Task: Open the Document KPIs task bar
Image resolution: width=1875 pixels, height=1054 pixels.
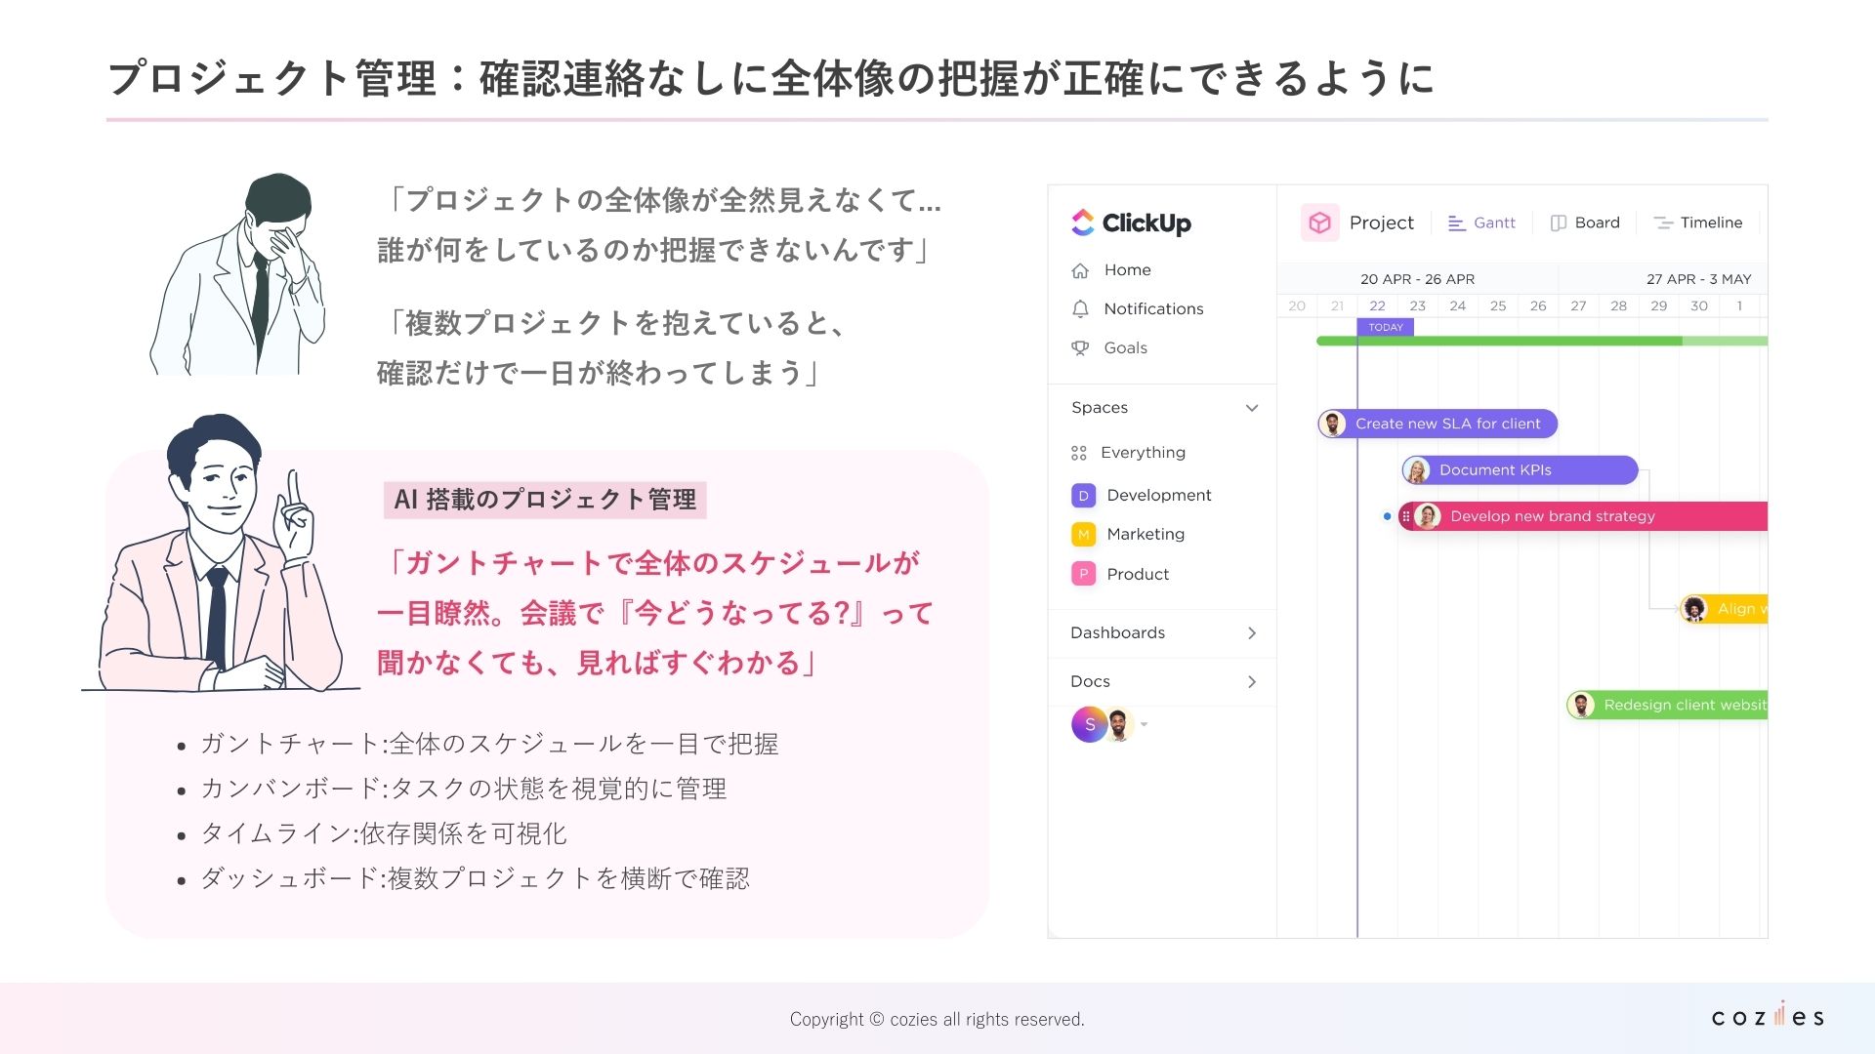Action: pyautogui.click(x=1520, y=470)
